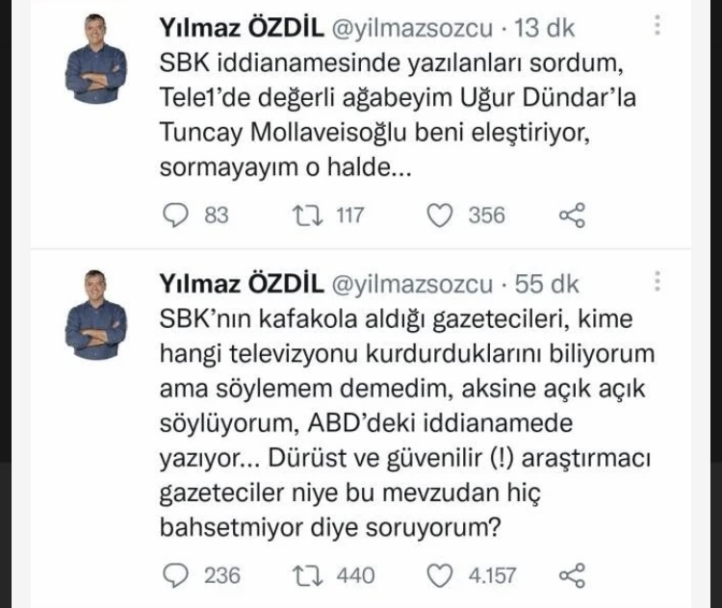Share the tweet about SBK journalists

572,575
